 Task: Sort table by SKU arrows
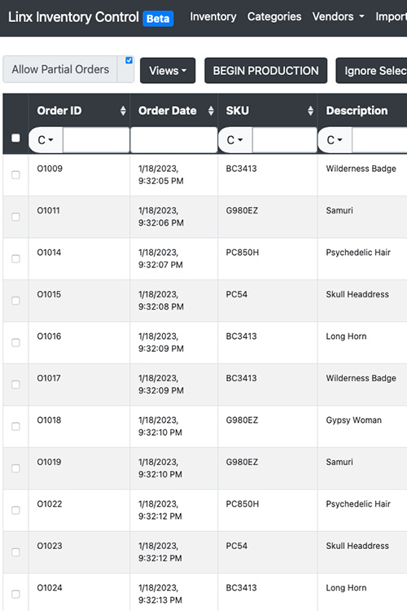pyautogui.click(x=310, y=111)
